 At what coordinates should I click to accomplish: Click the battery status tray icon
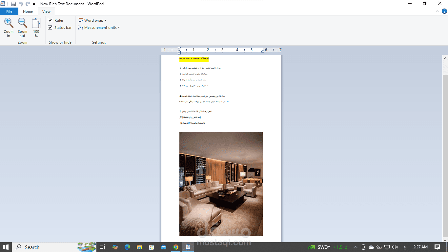coord(379,247)
